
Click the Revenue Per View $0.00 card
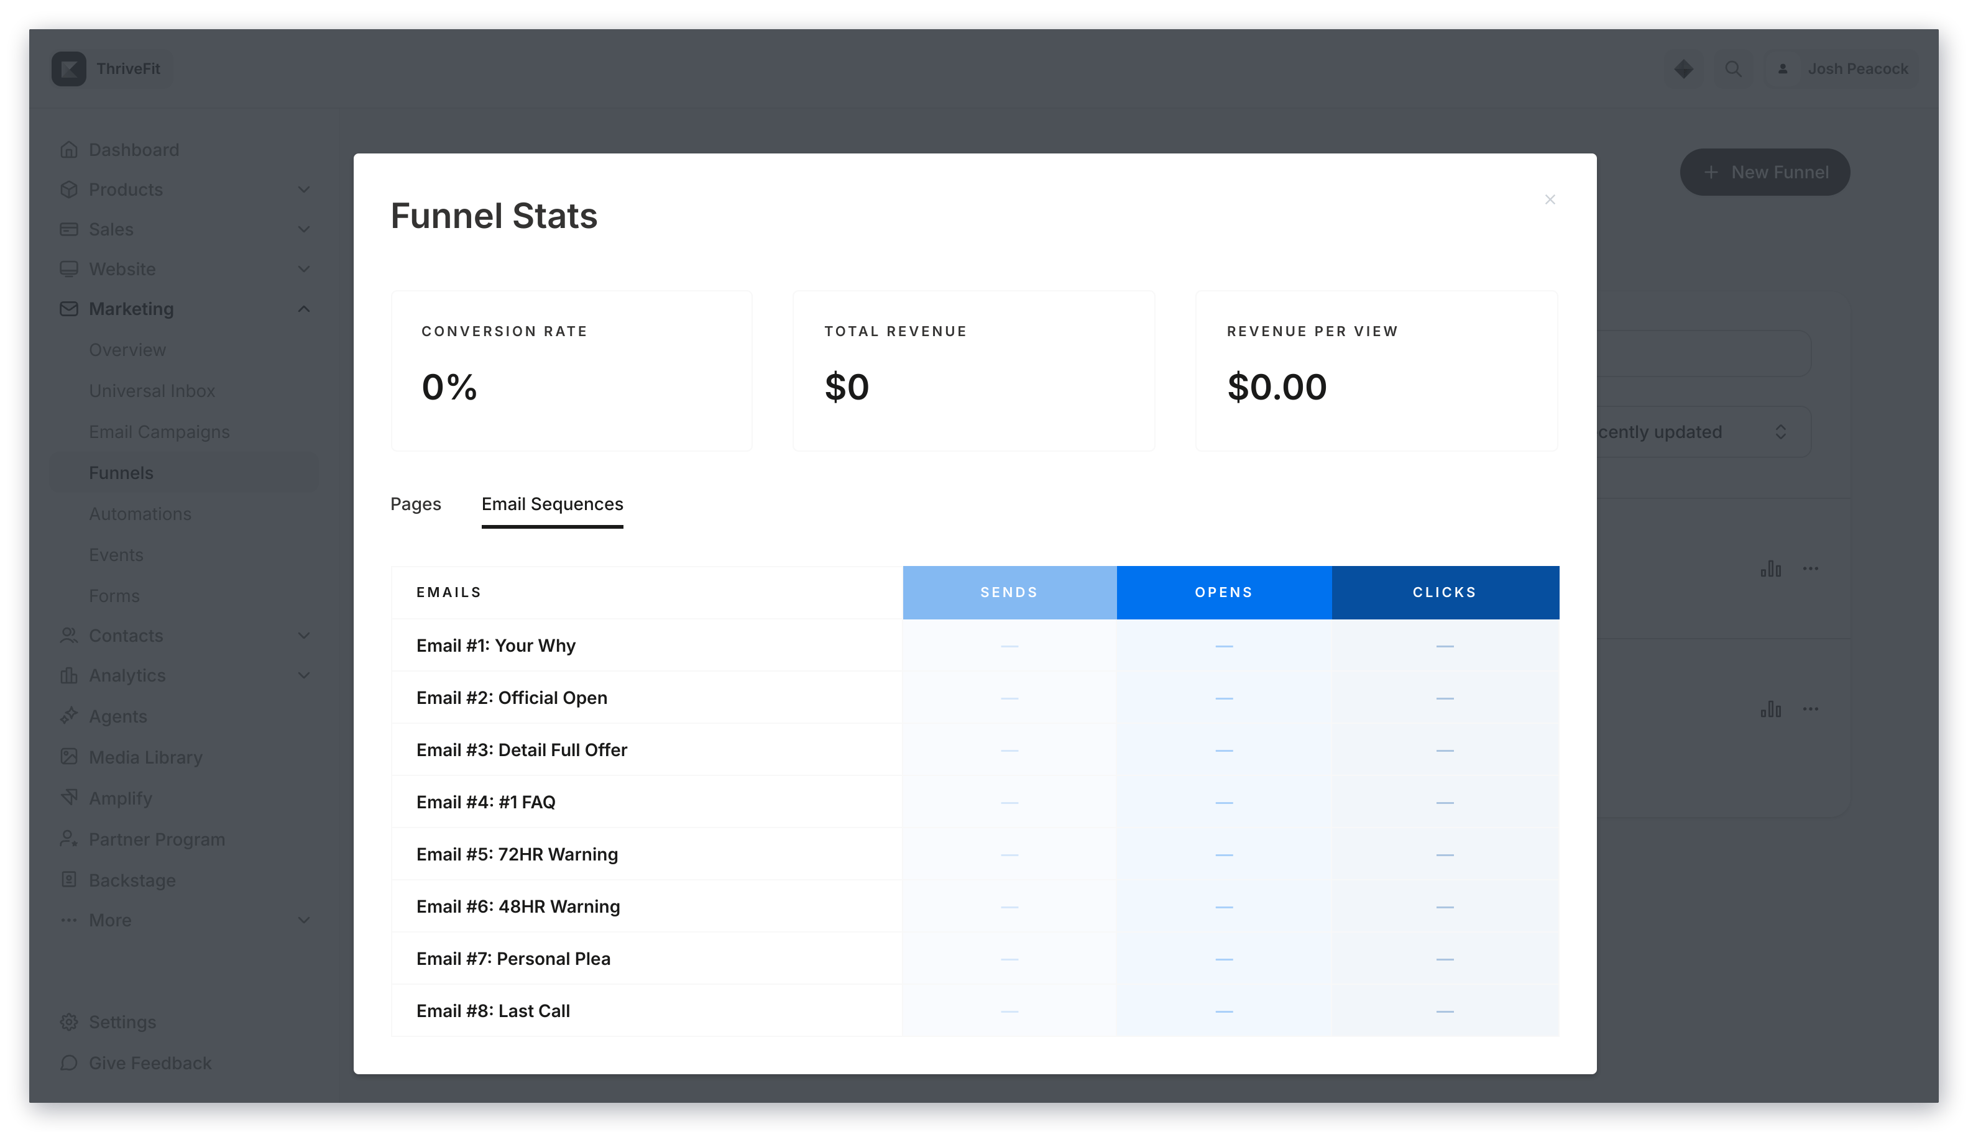tap(1376, 371)
